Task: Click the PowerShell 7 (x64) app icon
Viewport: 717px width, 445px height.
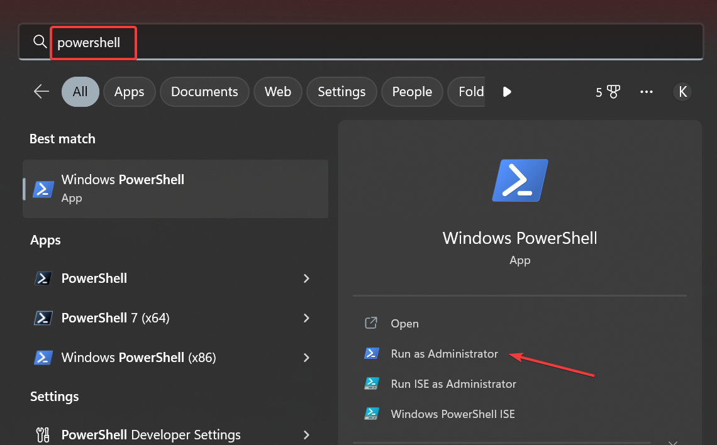Action: [43, 318]
